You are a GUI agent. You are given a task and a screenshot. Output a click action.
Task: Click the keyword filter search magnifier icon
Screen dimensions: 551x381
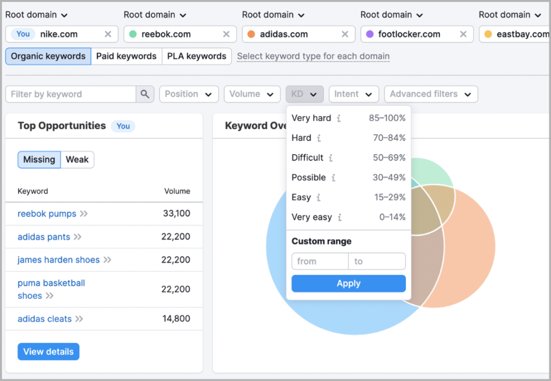pos(145,94)
